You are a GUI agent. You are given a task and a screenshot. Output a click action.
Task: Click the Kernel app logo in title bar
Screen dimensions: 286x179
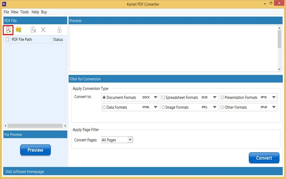pyautogui.click(x=4, y=4)
